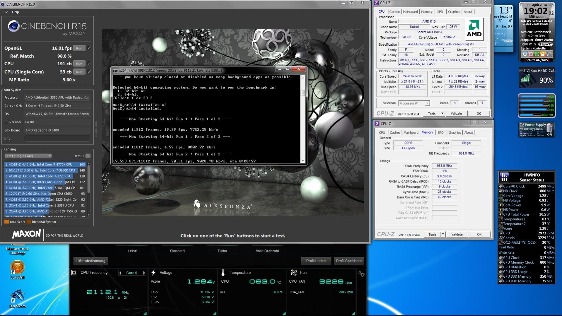Open the Processor #1 selection dropdown
Image resolution: width=562 pixels, height=316 pixels.
tap(414, 103)
